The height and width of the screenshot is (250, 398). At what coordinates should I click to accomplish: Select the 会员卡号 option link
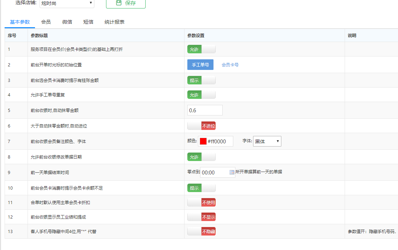pyautogui.click(x=230, y=65)
